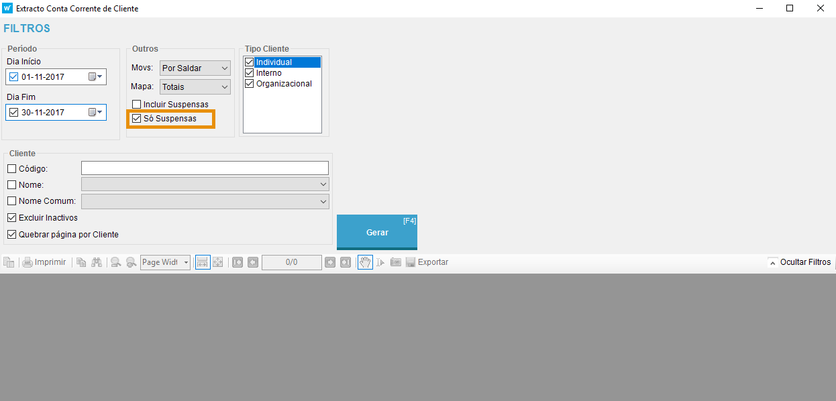Viewport: 836px width, 401px height.
Task: Click the fit page width icon
Action: click(x=203, y=262)
